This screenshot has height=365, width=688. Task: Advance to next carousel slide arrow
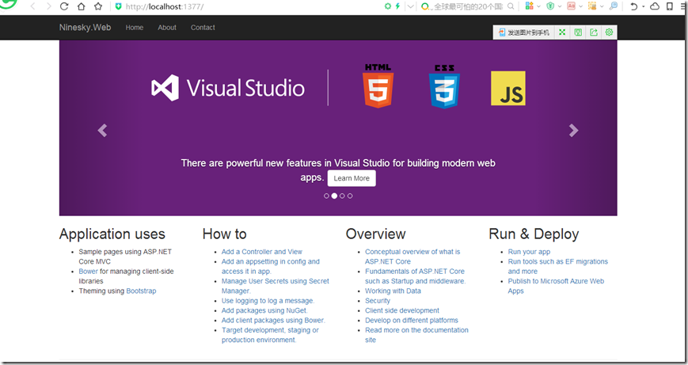coord(573,131)
